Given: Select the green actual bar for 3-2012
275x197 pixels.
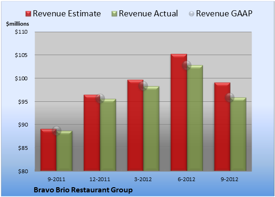Looking at the screenshot, I should click(151, 128).
